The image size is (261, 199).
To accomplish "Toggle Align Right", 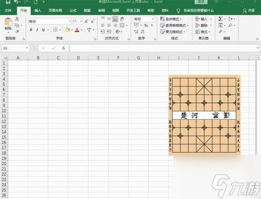I will [x=115, y=25].
